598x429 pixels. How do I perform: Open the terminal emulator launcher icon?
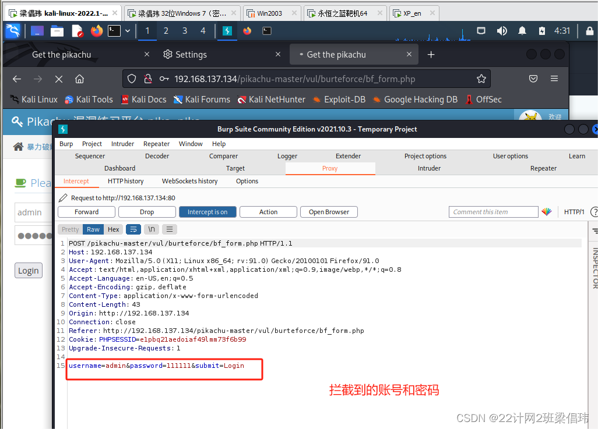[114, 31]
